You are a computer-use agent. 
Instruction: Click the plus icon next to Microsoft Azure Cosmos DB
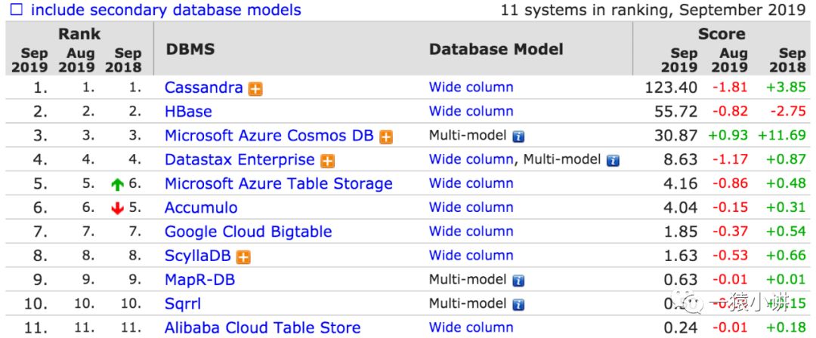387,137
